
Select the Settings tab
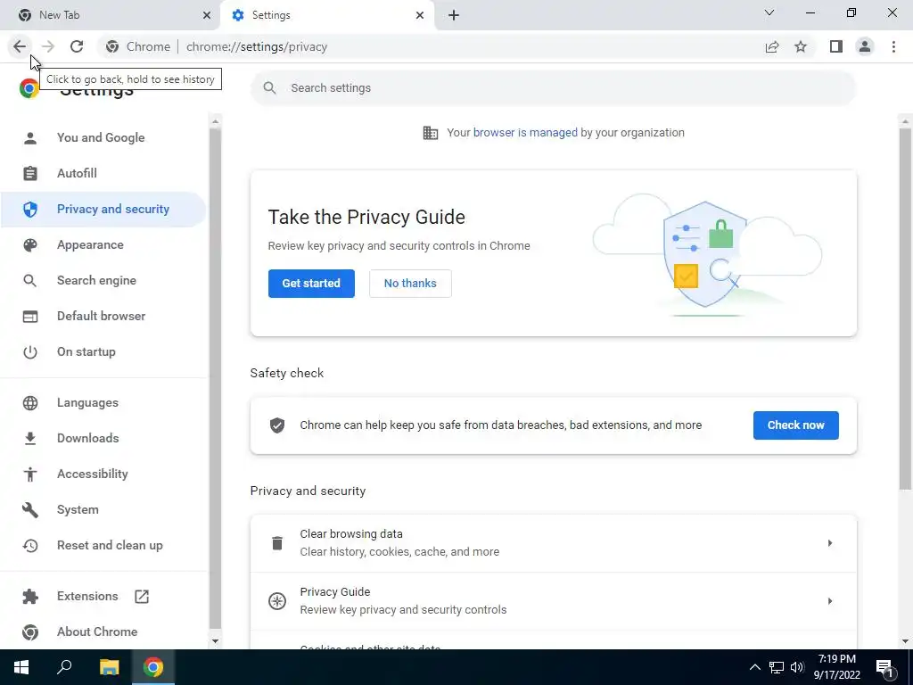327,15
